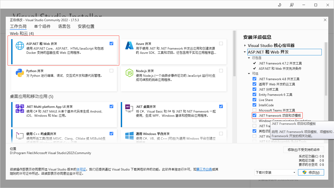
Task: Uncheck .NET Framework 项目和项模板 option
Action: [x=254, y=115]
